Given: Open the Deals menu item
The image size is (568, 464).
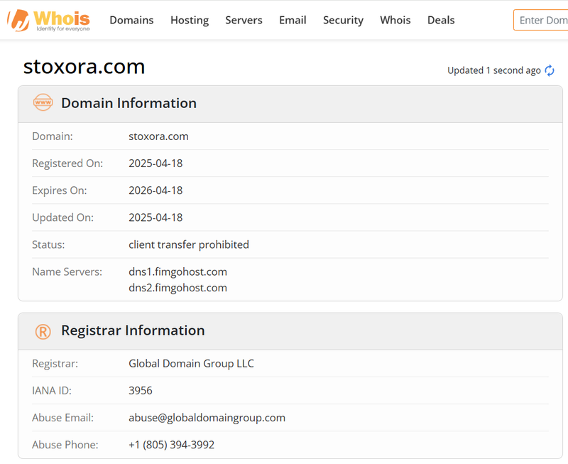Looking at the screenshot, I should click(441, 20).
